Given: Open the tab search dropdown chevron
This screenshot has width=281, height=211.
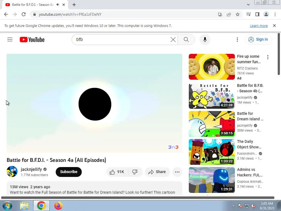Looking at the screenshot, I should [248, 5].
